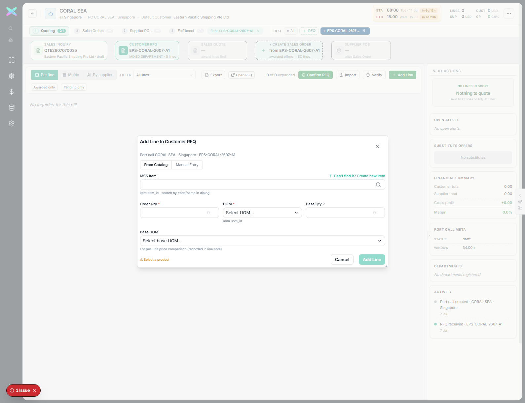Open the three-dot more options menu
Viewport: 525px width, 403px height.
[509, 14]
